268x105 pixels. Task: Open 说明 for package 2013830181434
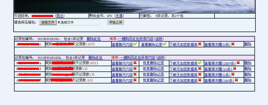(x=161, y=58)
